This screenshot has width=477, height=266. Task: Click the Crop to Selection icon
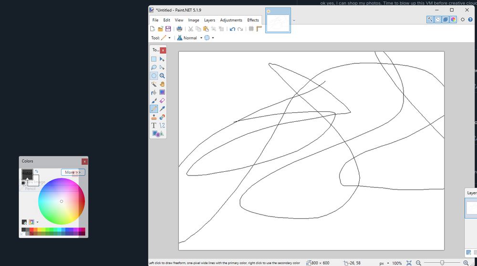[x=214, y=29]
